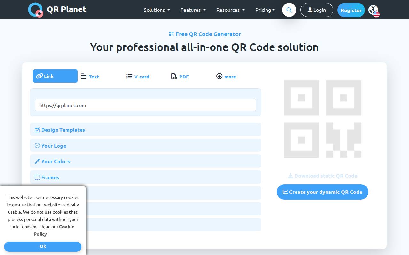This screenshot has height=255, width=409.
Task: Open the search magnifier button
Action: pyautogui.click(x=289, y=10)
